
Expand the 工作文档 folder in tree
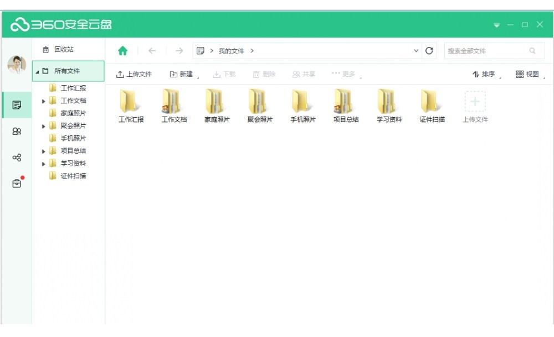tap(44, 101)
